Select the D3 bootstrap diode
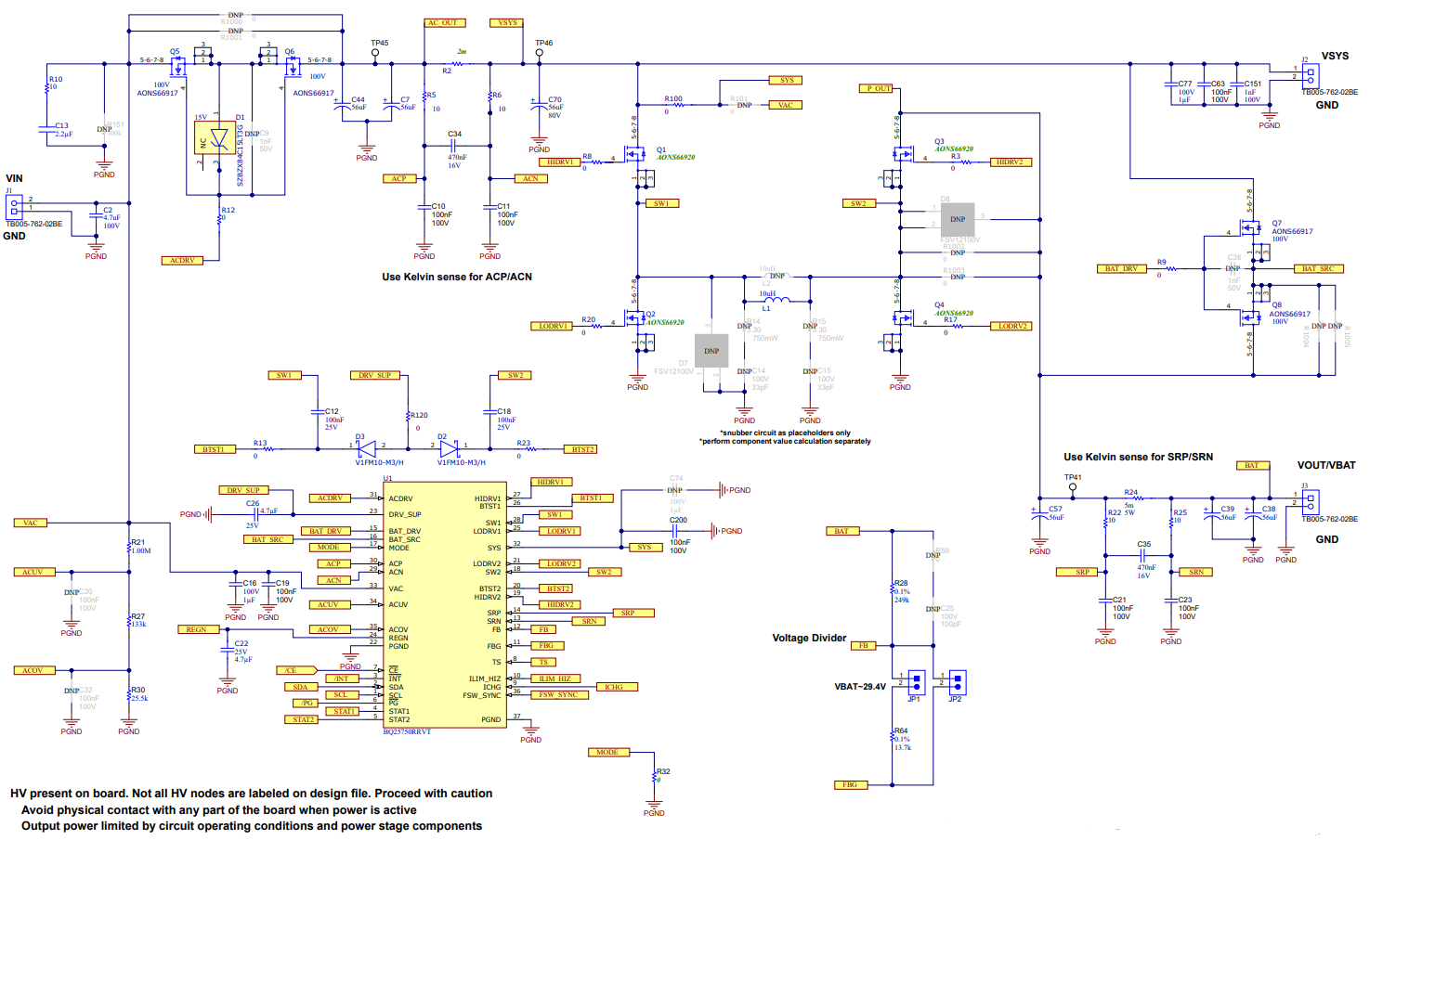This screenshot has width=1448, height=995. (365, 449)
